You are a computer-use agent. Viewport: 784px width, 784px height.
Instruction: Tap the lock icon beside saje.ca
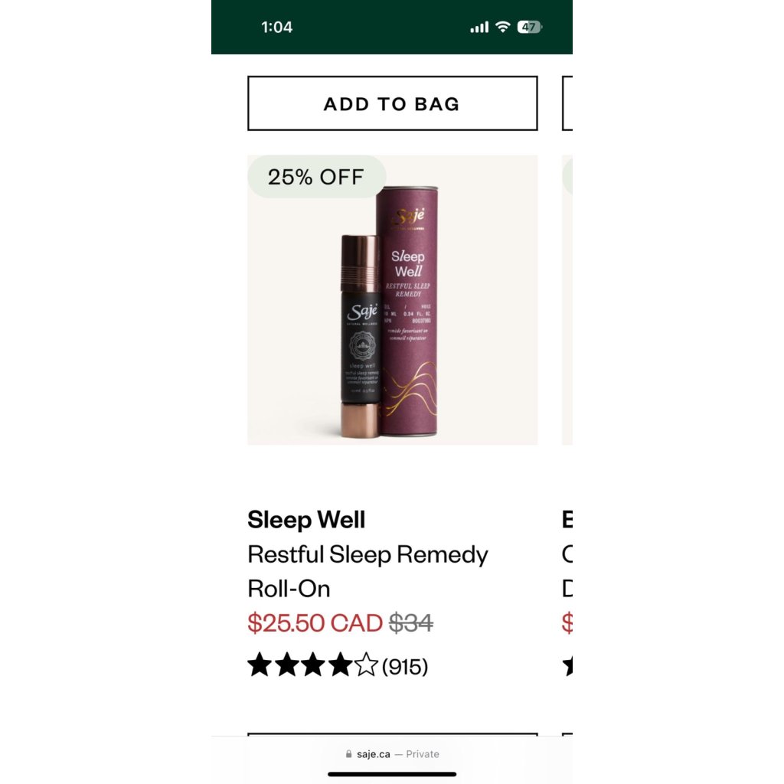point(348,754)
